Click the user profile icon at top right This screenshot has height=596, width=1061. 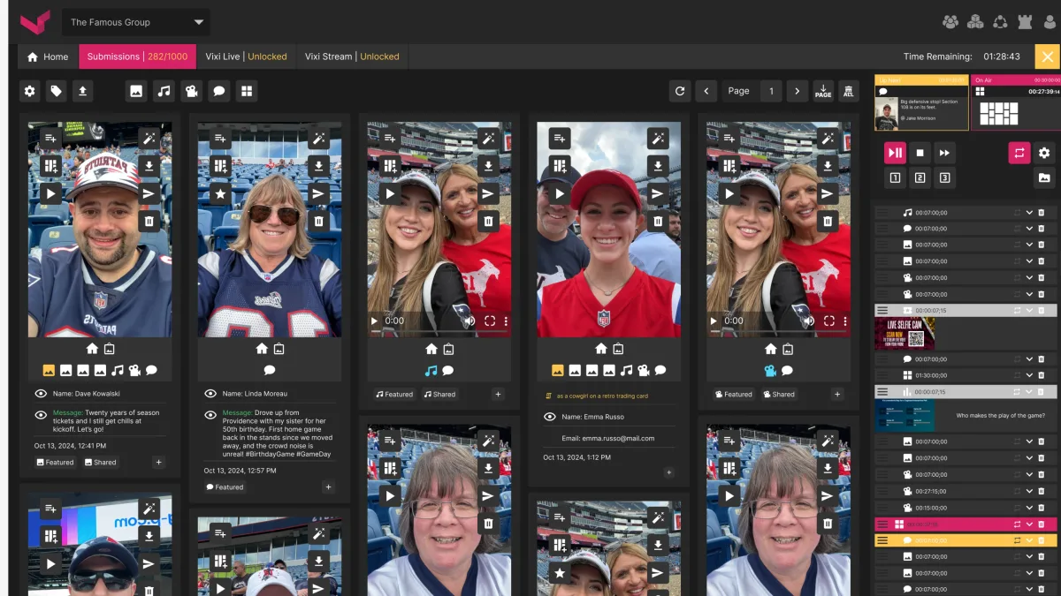click(1050, 22)
